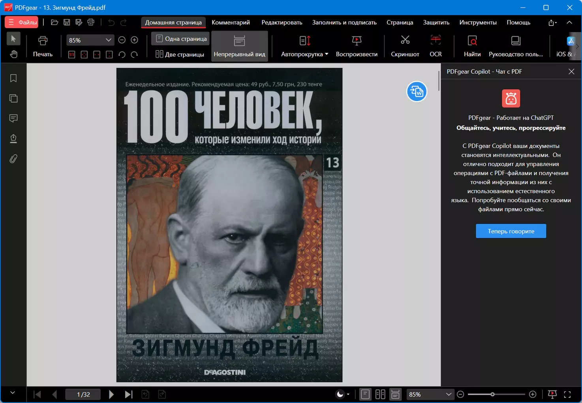Rotate the page clockwise
Image resolution: width=582 pixels, height=403 pixels.
pos(134,55)
